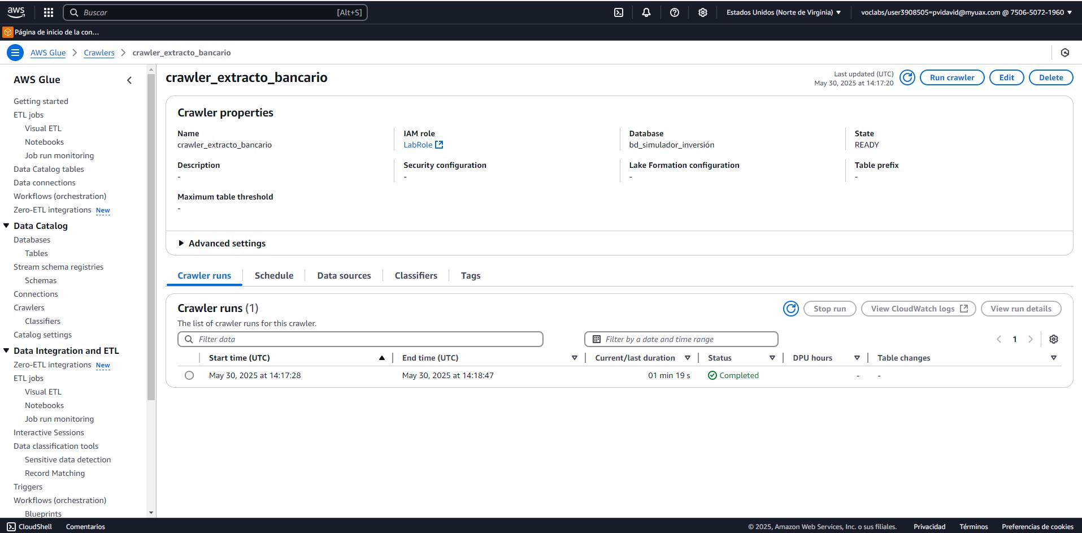Image resolution: width=1082 pixels, height=533 pixels.
Task: Switch to the Data sources tab
Action: point(344,276)
